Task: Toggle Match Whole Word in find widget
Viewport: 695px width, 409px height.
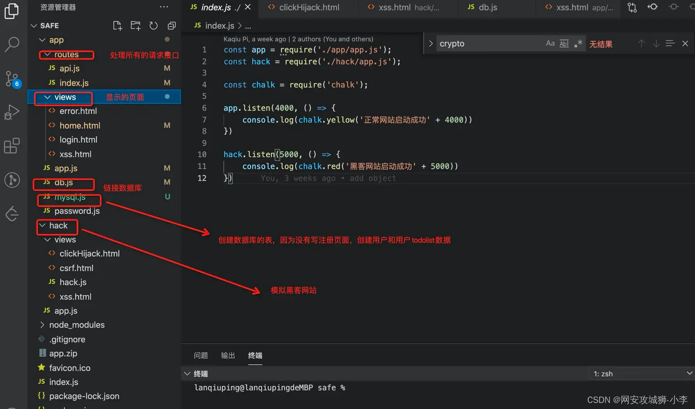Action: click(564, 43)
